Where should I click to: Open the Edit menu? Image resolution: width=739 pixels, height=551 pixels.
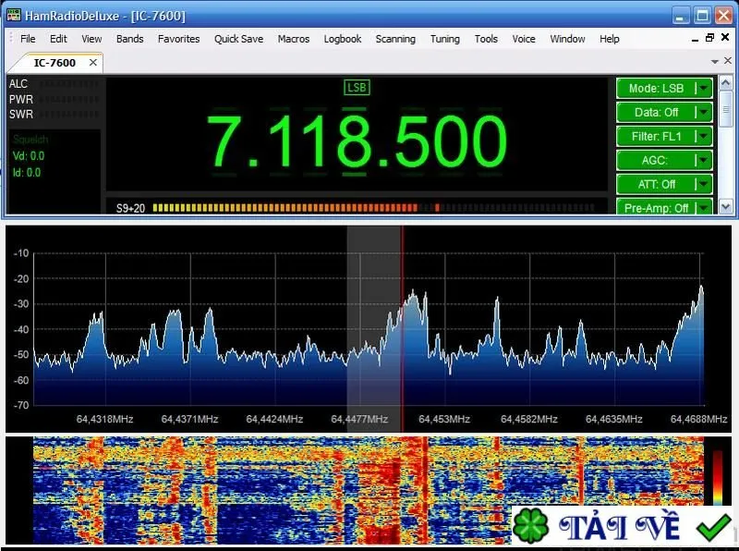pos(58,39)
